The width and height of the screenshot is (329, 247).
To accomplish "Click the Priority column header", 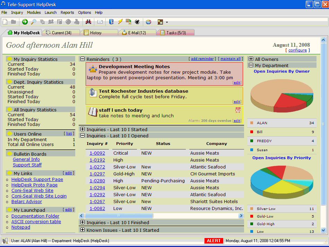I will pos(125,144).
